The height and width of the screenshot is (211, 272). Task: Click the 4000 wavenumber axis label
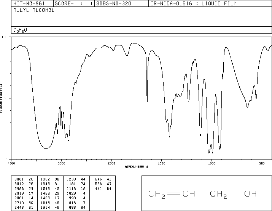click(11, 163)
